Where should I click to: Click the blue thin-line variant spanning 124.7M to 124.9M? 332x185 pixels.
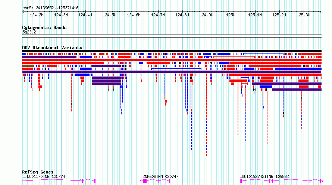pos(176,69)
